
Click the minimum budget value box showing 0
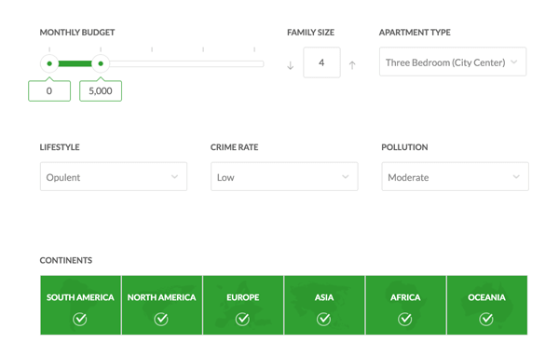(49, 91)
